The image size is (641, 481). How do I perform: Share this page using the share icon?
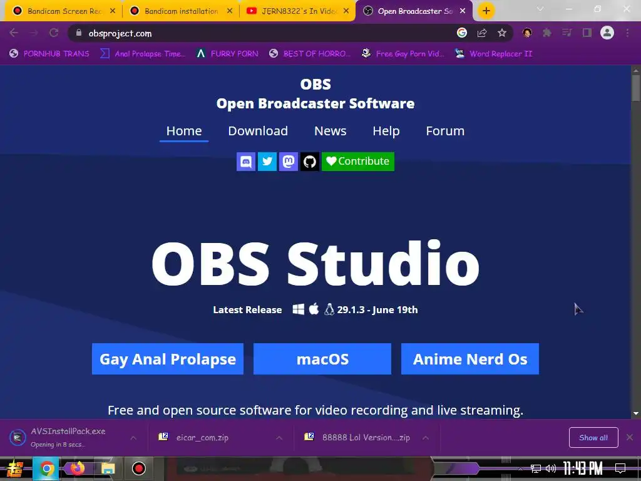(x=482, y=33)
